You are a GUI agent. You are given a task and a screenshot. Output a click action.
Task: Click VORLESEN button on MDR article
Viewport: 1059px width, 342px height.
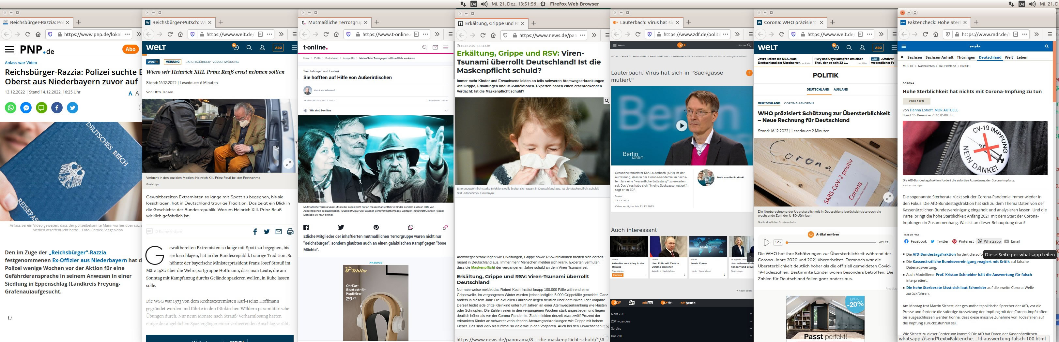[916, 101]
